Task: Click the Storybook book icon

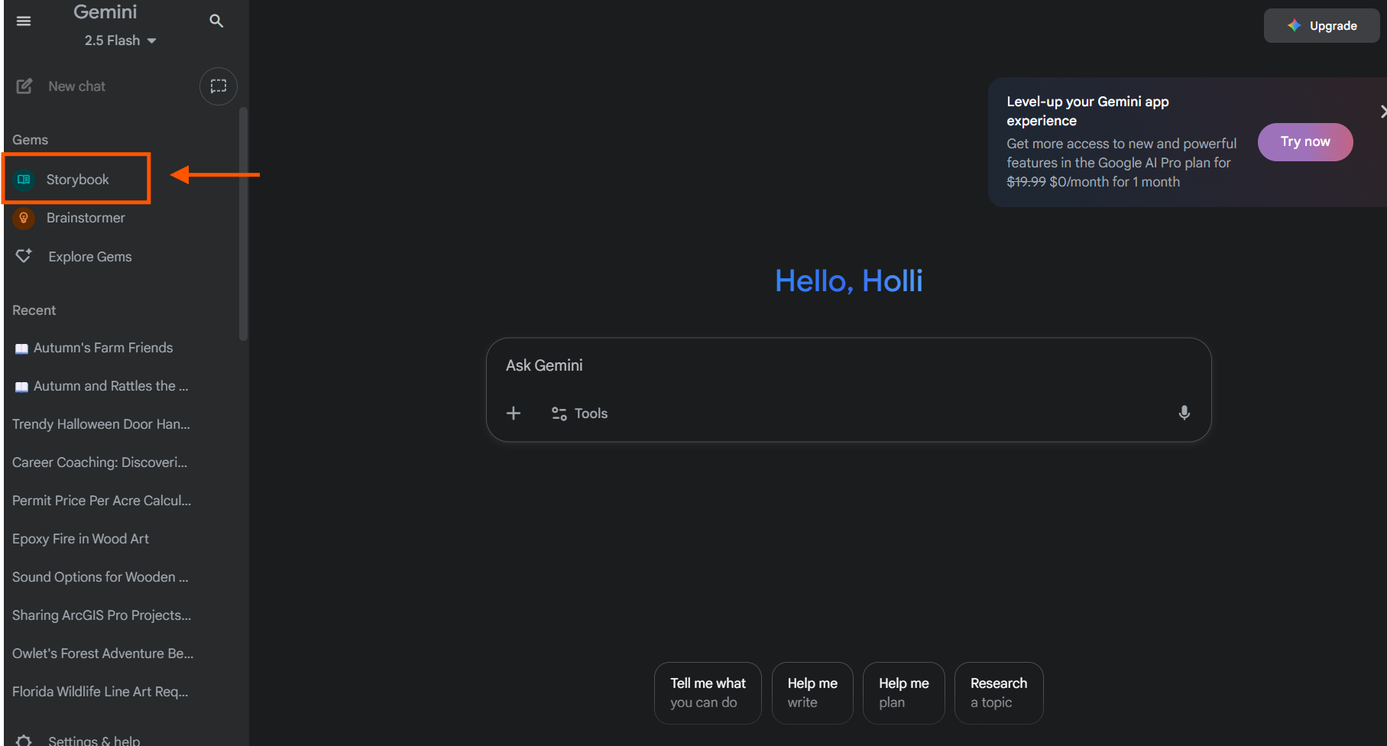Action: tap(24, 179)
